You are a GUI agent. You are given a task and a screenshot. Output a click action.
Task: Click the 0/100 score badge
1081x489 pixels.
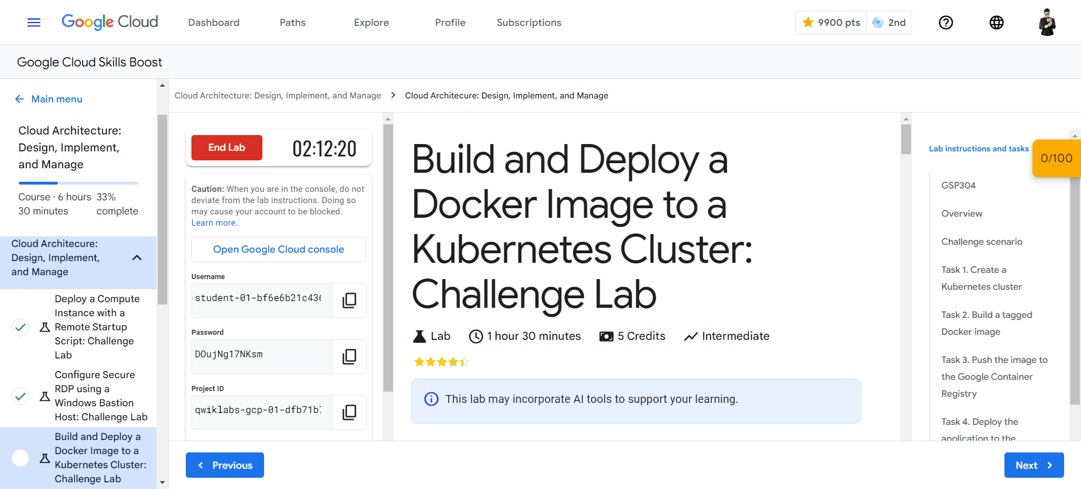[1057, 158]
